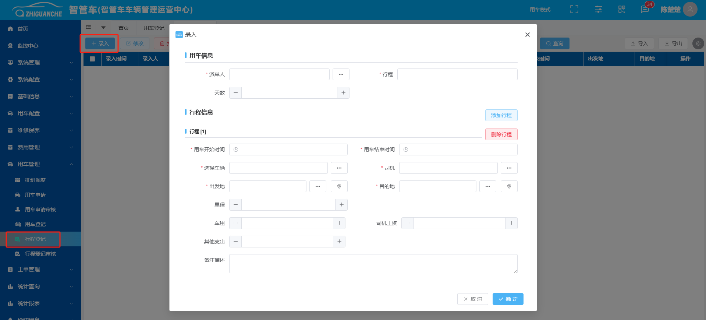706x320 pixels.
Task: Increase 天数 with the plus stepper
Action: pyautogui.click(x=343, y=93)
